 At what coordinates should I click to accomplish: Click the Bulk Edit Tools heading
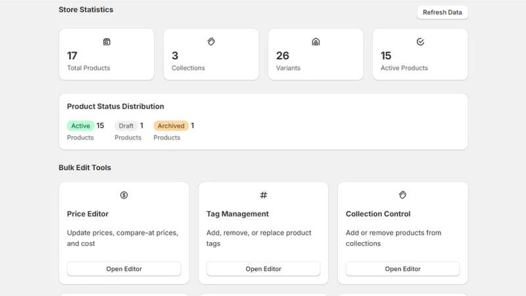(85, 168)
